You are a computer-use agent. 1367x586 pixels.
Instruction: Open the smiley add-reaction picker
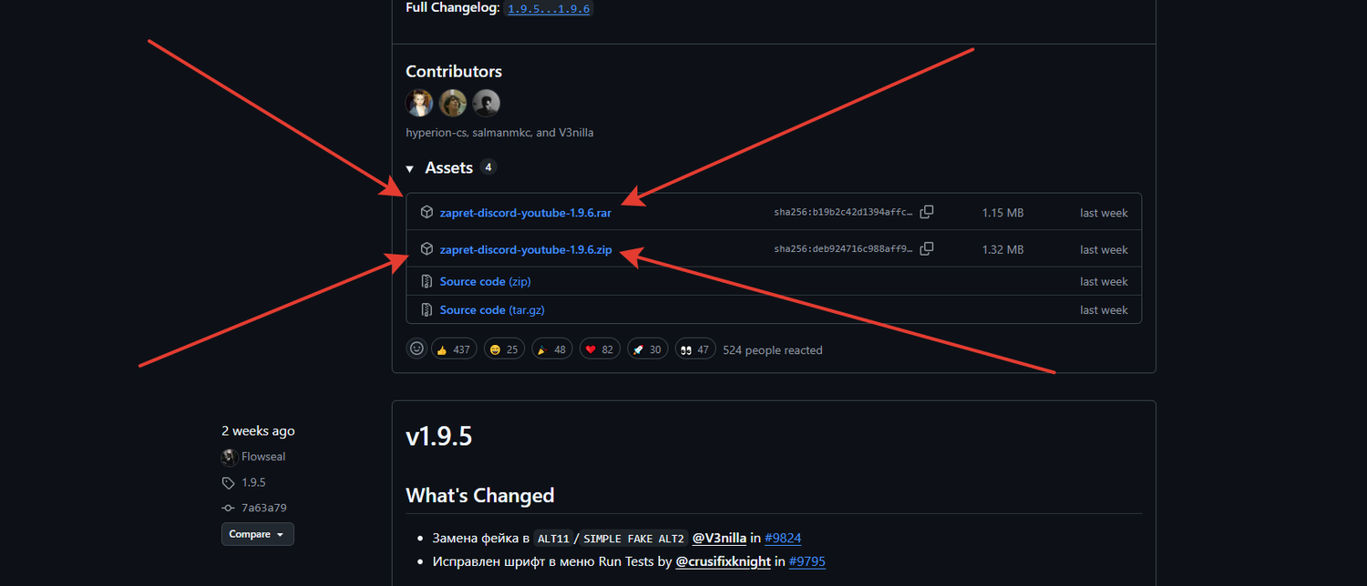(x=416, y=349)
